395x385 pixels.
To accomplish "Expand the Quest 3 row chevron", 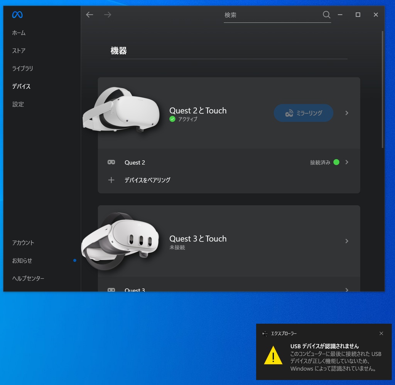I will coord(347,290).
